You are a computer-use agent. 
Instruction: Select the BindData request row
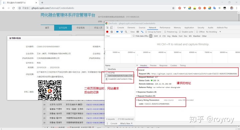[120, 69]
